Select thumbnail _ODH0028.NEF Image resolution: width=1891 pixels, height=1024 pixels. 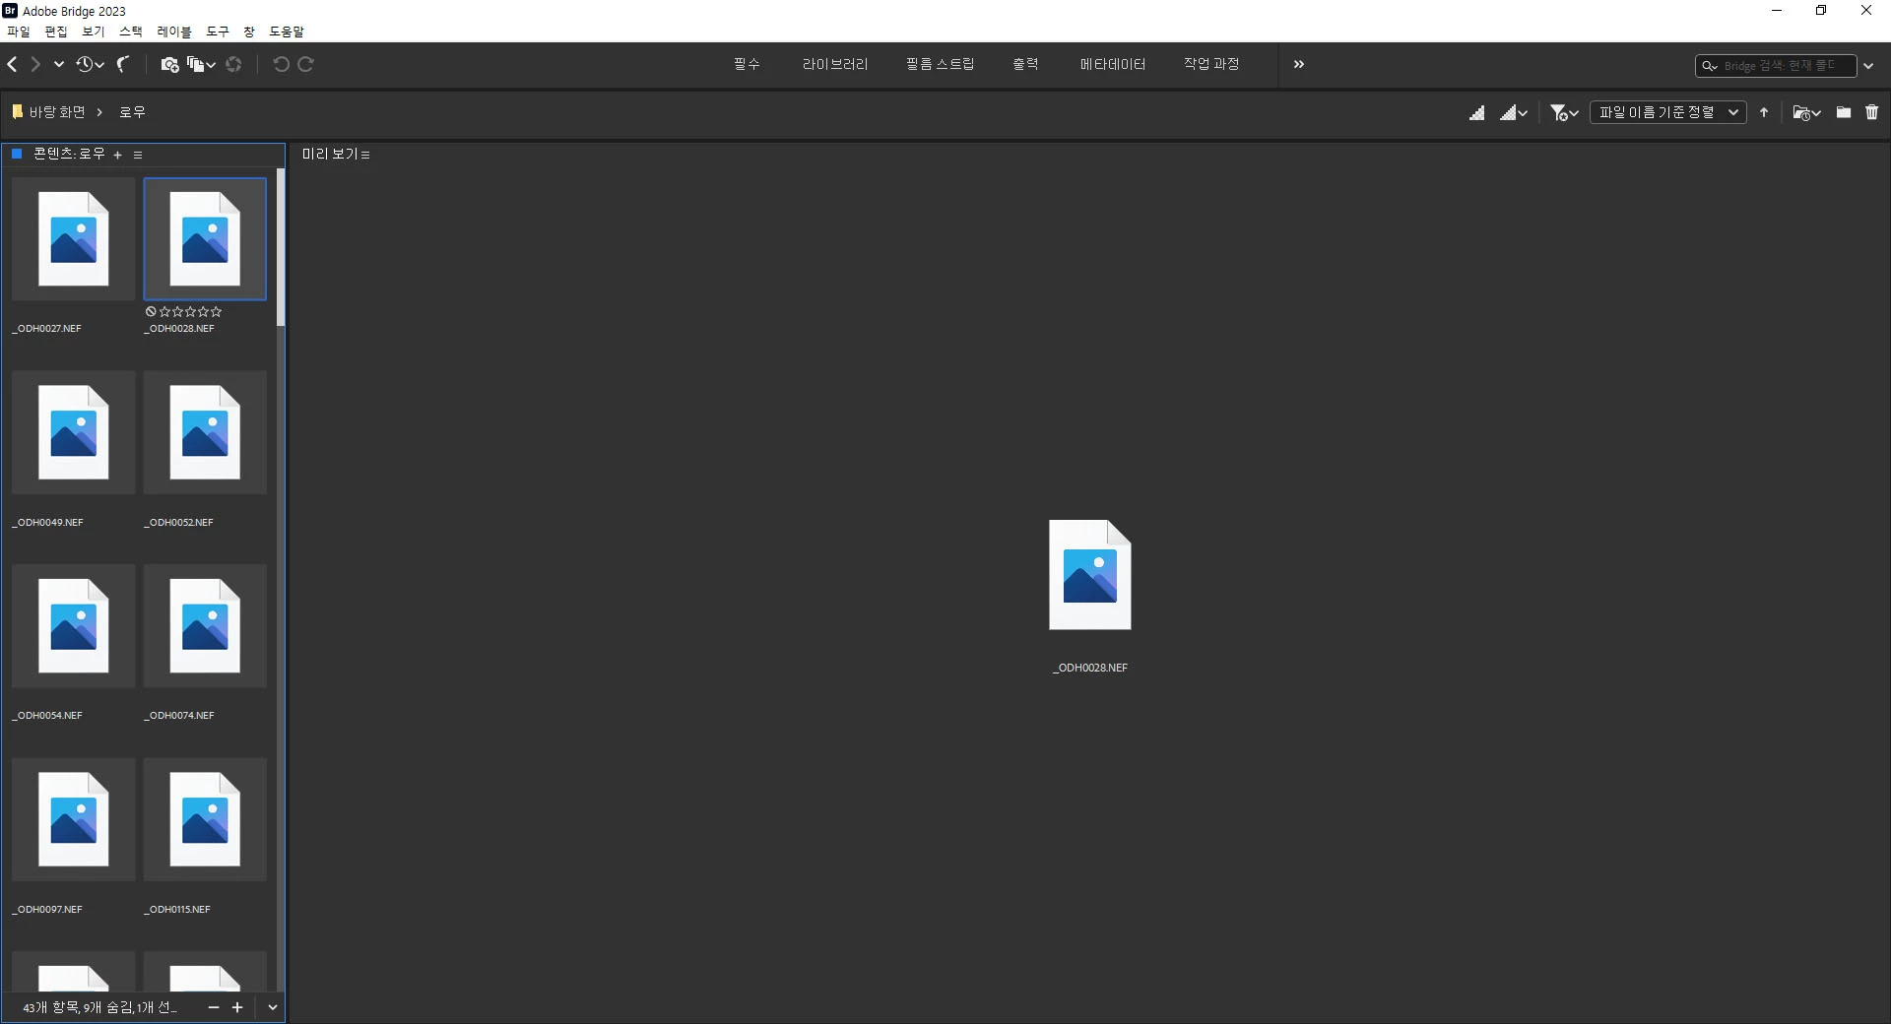coord(205,239)
